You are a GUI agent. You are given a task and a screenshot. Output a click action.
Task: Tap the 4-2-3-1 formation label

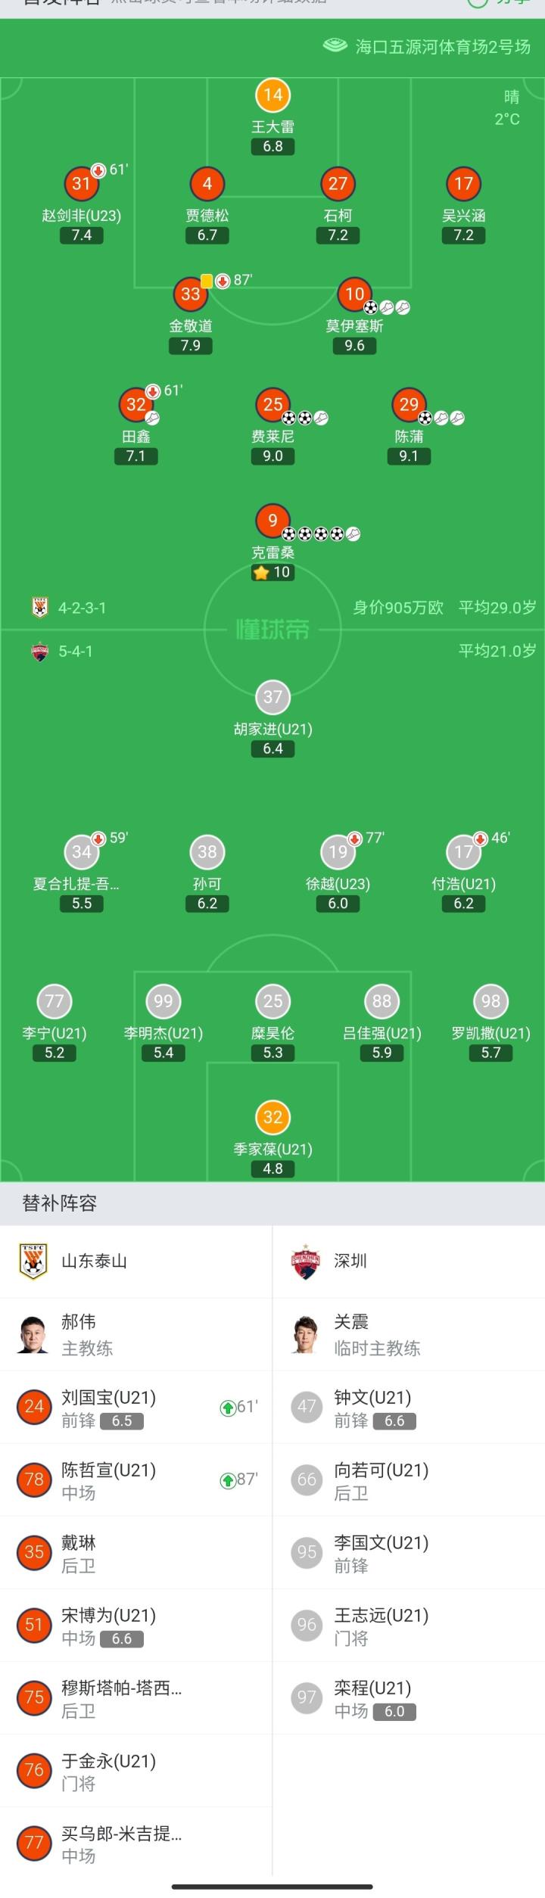82,608
